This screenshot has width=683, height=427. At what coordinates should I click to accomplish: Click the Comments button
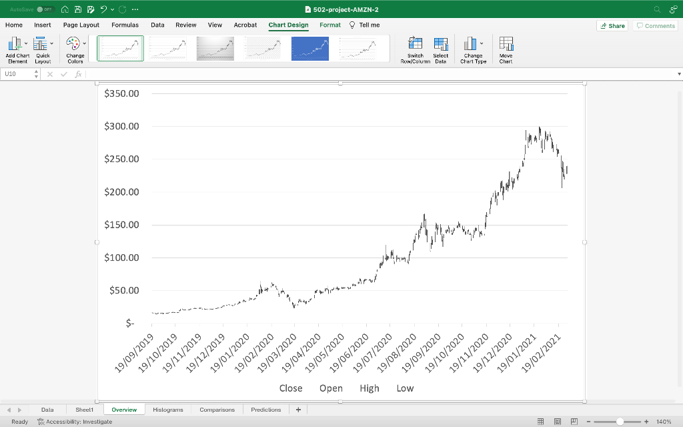pos(655,25)
